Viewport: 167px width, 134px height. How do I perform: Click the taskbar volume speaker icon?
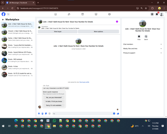[x=149, y=126]
